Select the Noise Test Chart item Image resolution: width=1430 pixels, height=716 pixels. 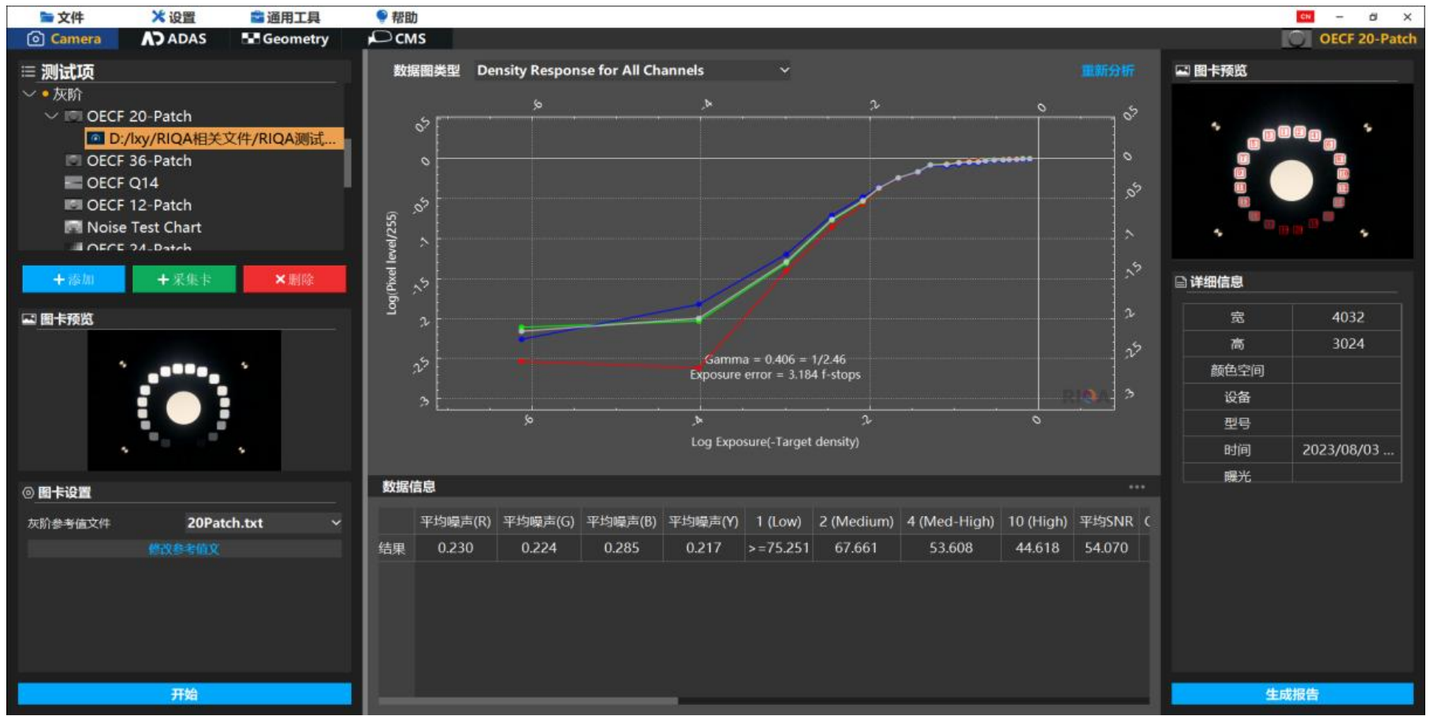[143, 227]
